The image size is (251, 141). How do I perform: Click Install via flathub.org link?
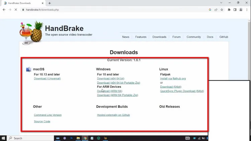(x=173, y=79)
